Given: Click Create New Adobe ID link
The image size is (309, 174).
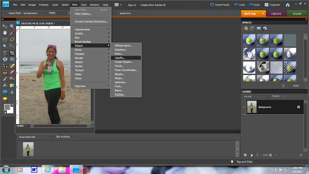Looking at the screenshot, I should click(153, 5).
